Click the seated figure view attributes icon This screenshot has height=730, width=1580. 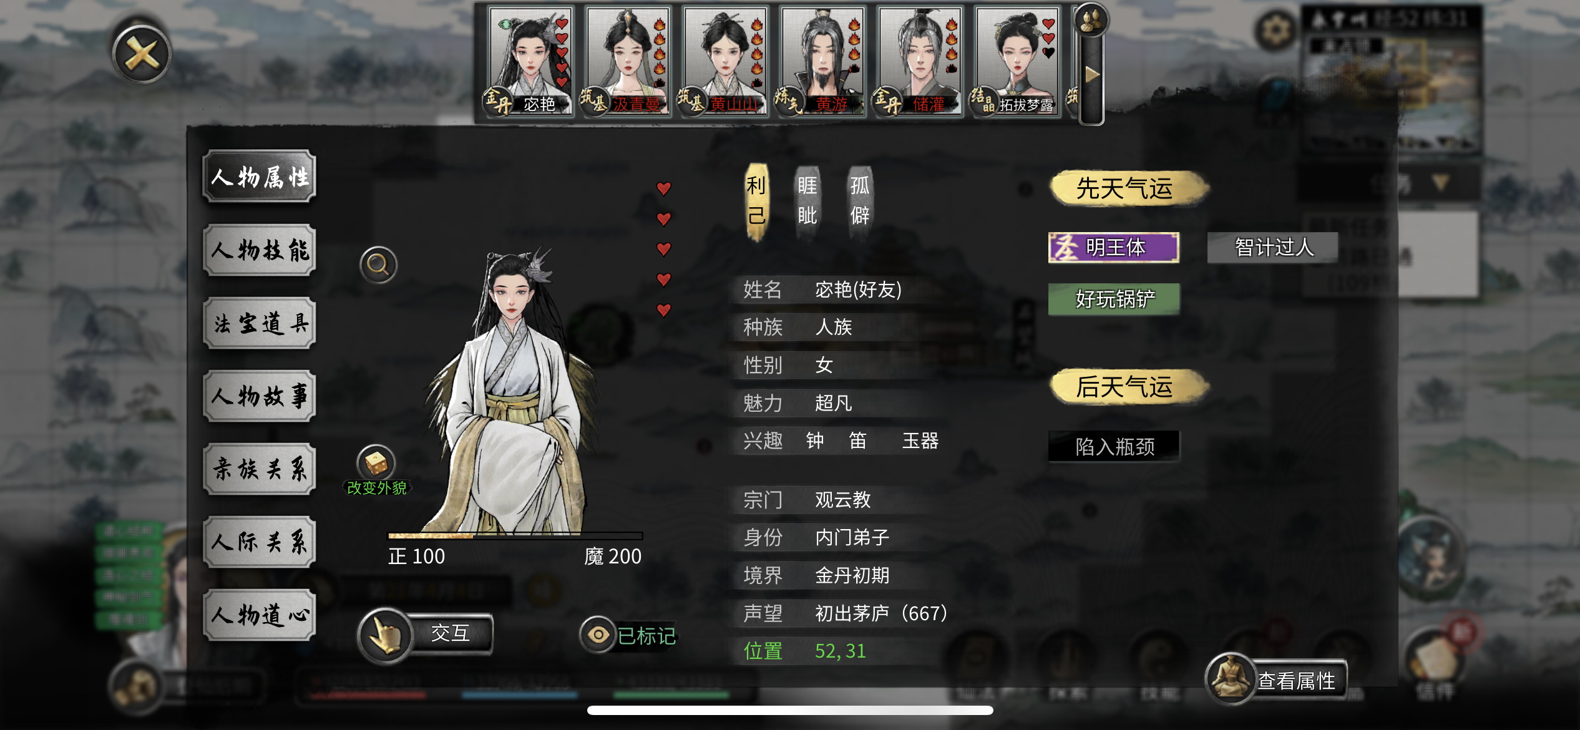[x=1229, y=678]
